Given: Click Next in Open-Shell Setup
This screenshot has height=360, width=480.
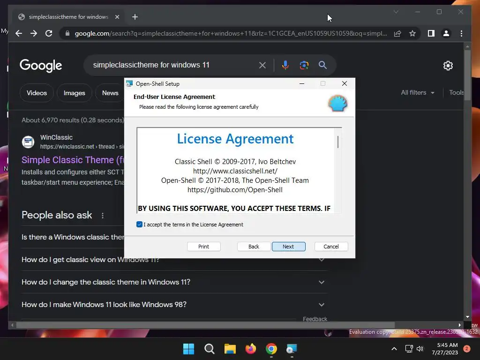Looking at the screenshot, I should [288, 247].
